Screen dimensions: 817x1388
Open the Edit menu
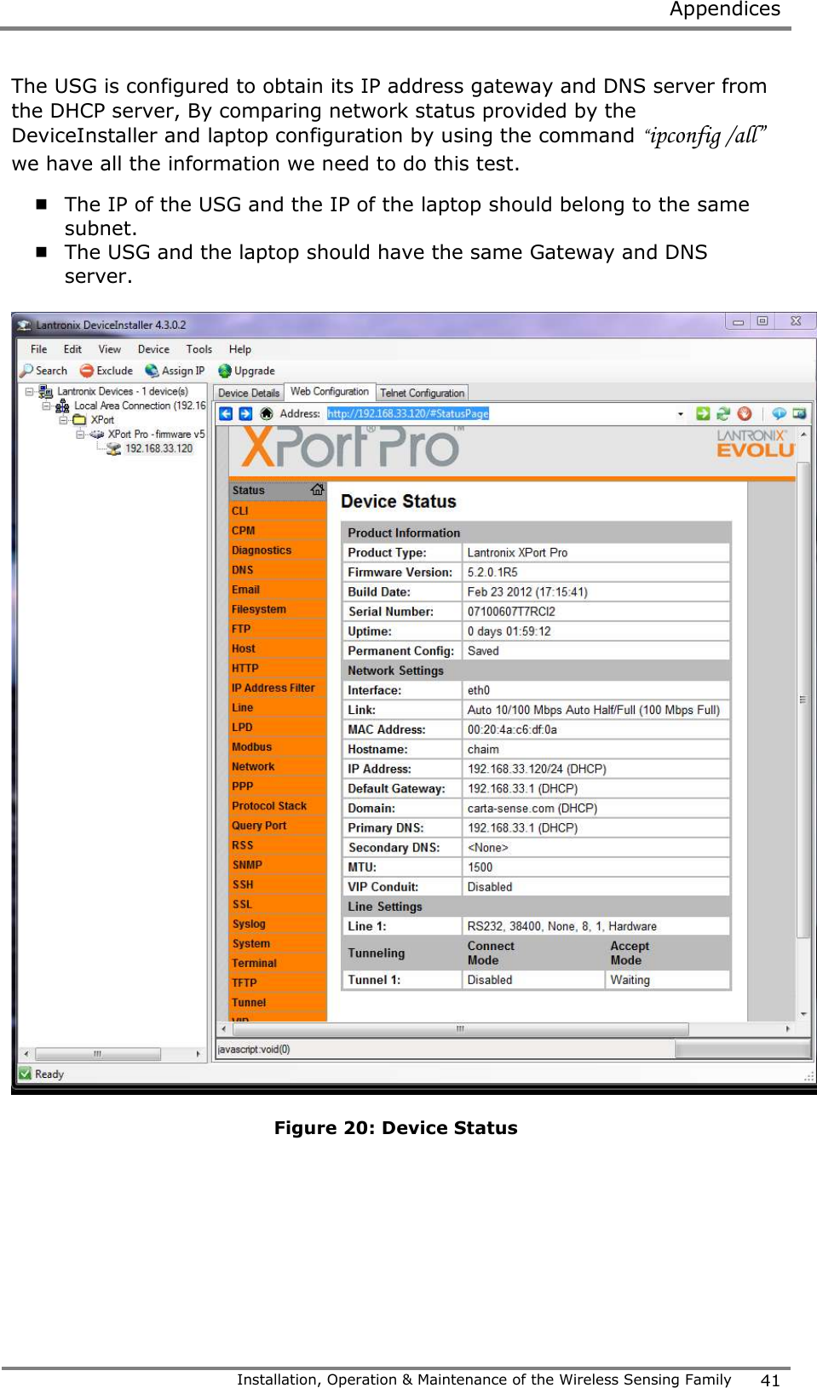click(x=72, y=349)
